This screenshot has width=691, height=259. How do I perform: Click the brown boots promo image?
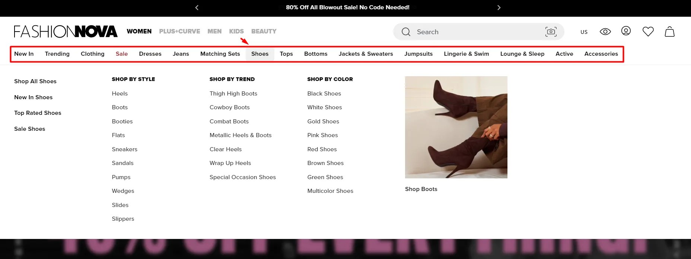[x=456, y=127]
